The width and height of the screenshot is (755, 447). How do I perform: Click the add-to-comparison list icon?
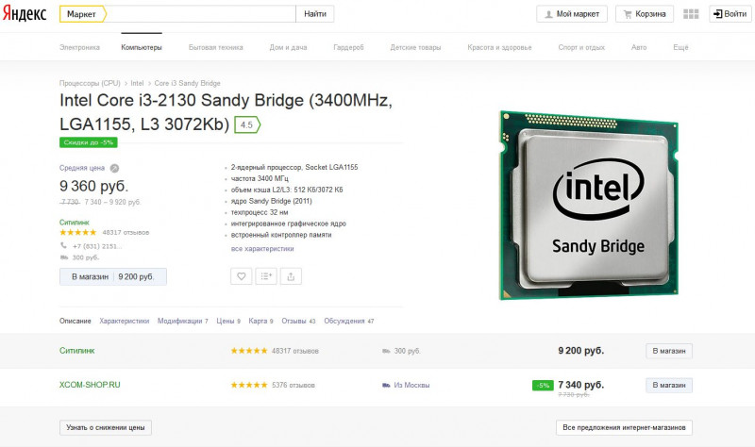(266, 276)
